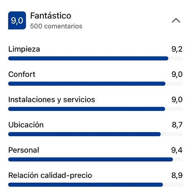The width and height of the screenshot is (189, 189).
Task: Select the Ubicación category label
Action: pyautogui.click(x=26, y=125)
